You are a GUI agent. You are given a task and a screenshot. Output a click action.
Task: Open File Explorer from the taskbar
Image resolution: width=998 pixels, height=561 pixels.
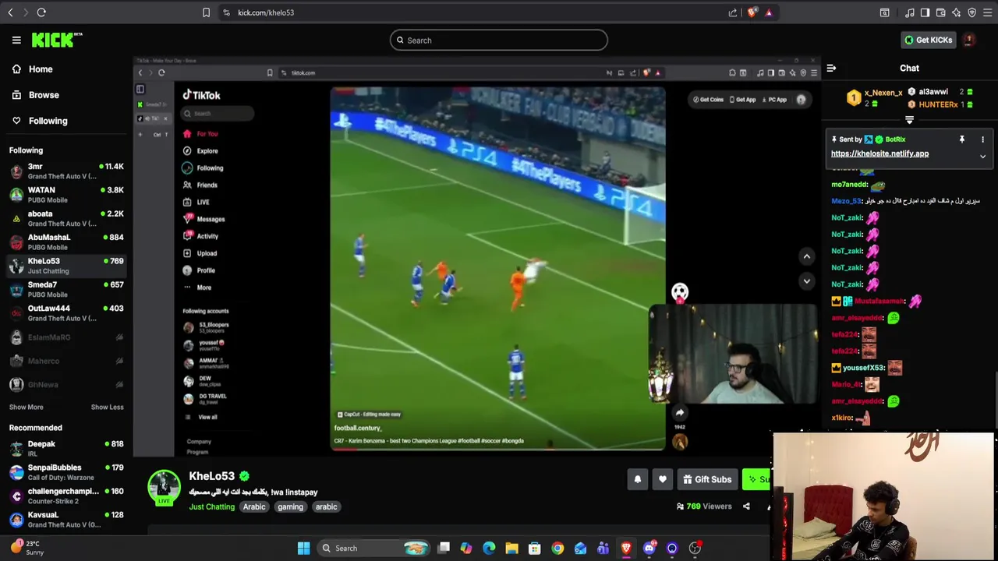click(x=511, y=549)
